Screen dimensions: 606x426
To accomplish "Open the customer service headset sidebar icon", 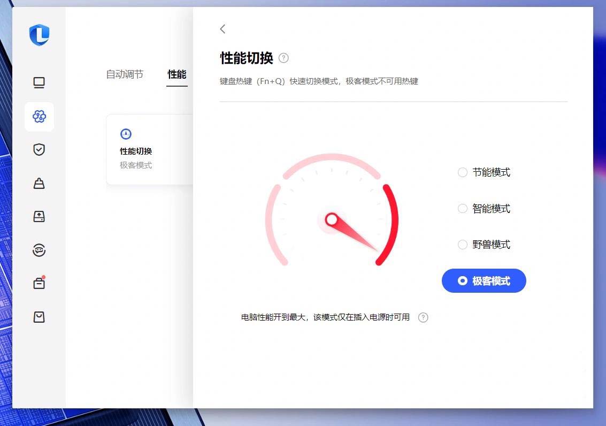I will click(39, 250).
